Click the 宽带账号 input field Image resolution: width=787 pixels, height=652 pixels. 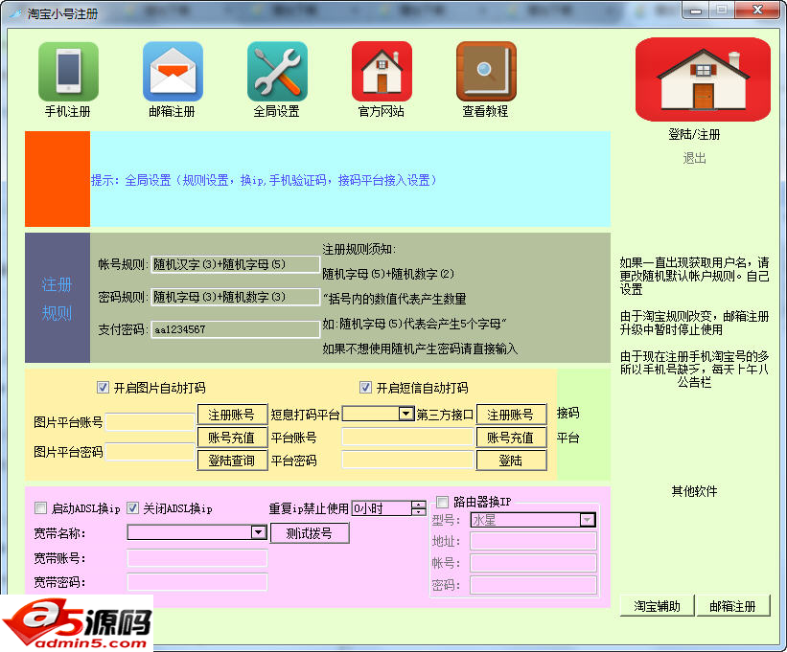point(197,558)
